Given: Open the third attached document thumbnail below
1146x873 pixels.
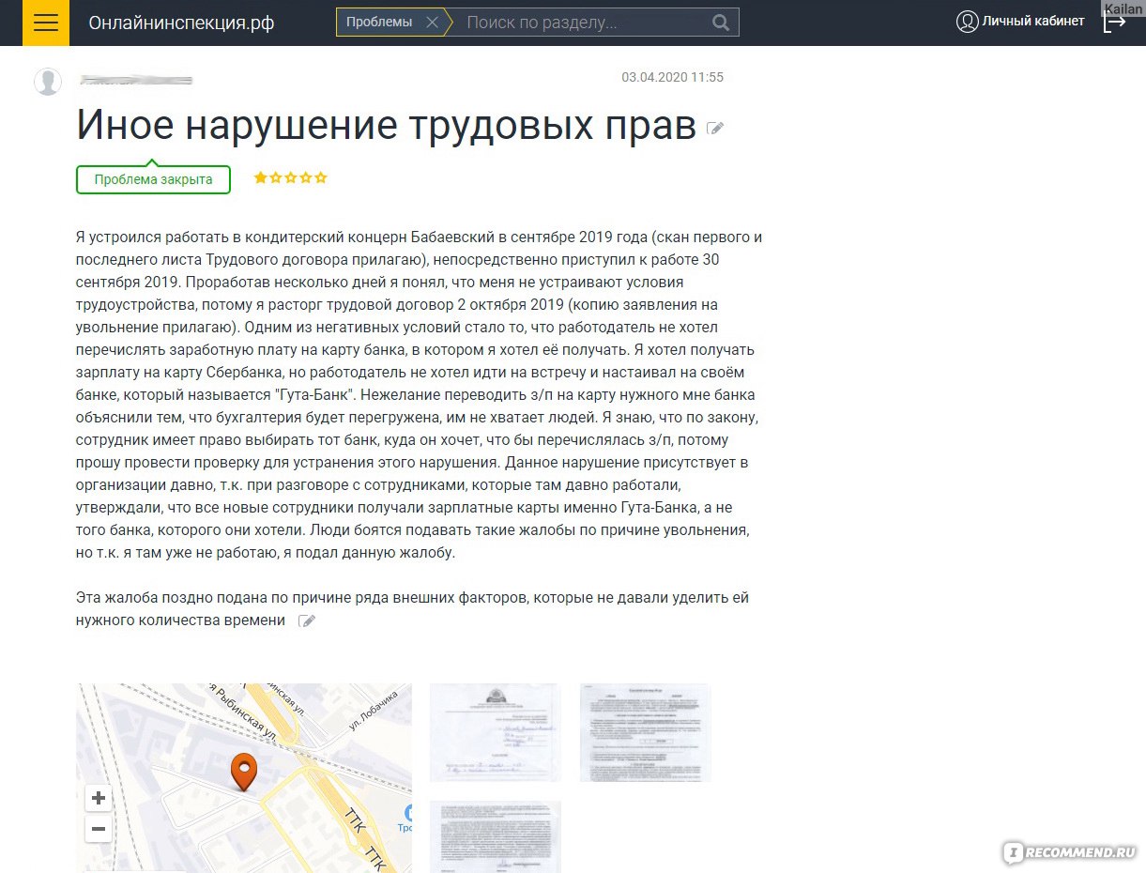Looking at the screenshot, I should [x=496, y=836].
